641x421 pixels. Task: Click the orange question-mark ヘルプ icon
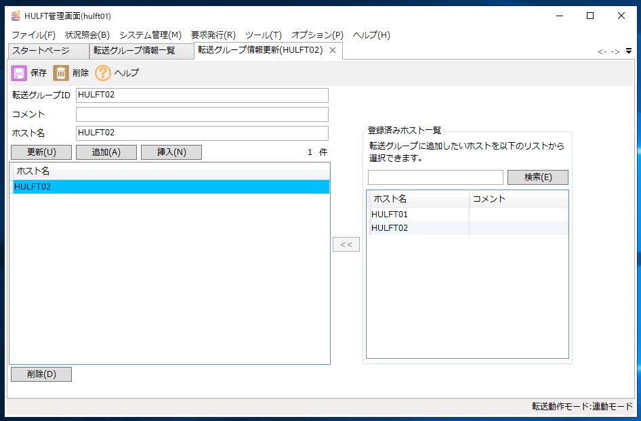tap(102, 73)
